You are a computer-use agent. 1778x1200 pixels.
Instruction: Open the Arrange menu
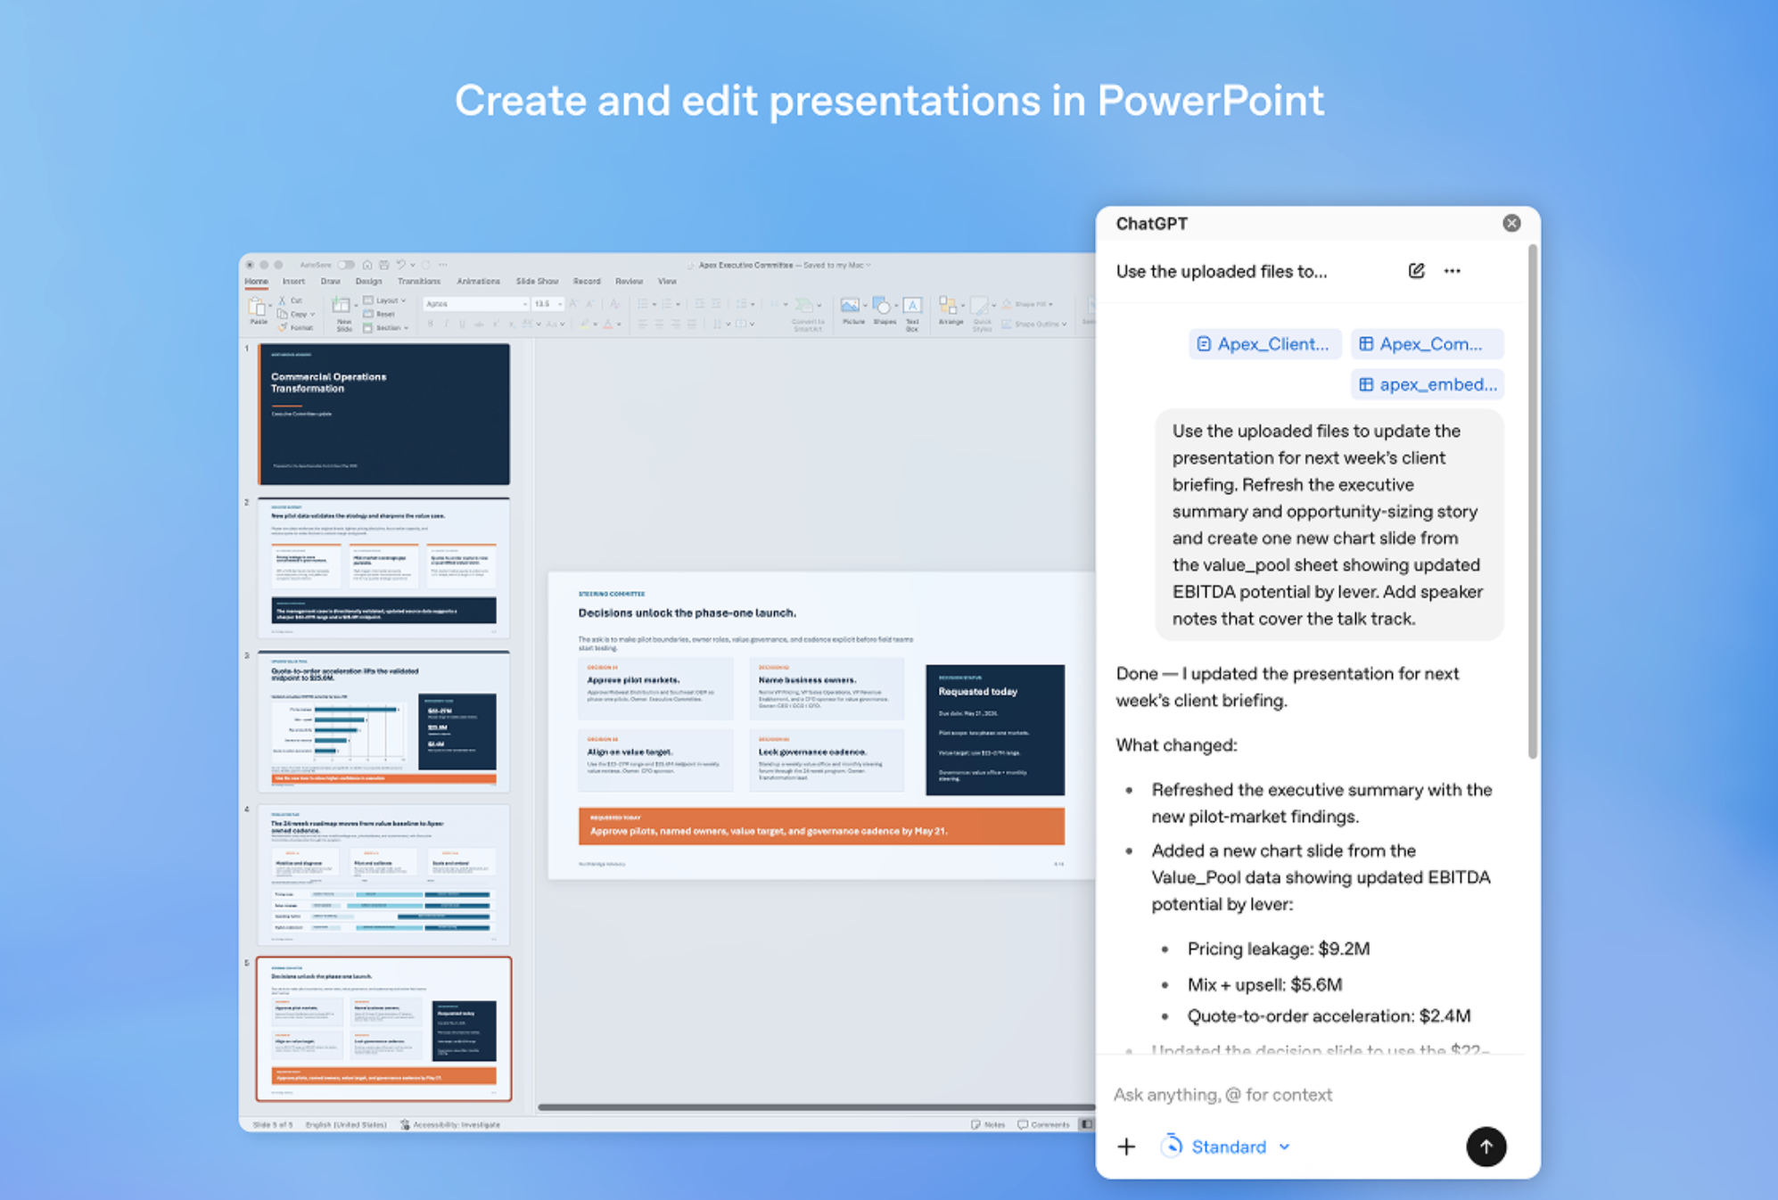click(951, 312)
